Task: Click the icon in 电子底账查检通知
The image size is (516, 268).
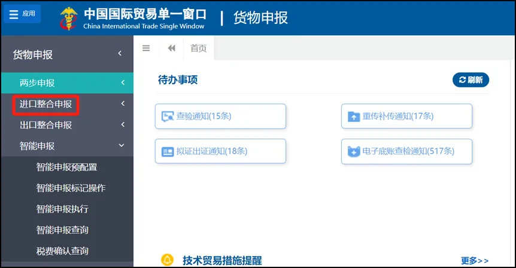Action: click(354, 151)
